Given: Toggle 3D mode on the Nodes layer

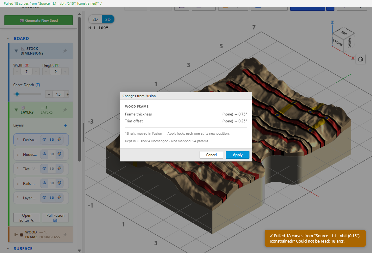Looking at the screenshot, I should (x=52, y=154).
